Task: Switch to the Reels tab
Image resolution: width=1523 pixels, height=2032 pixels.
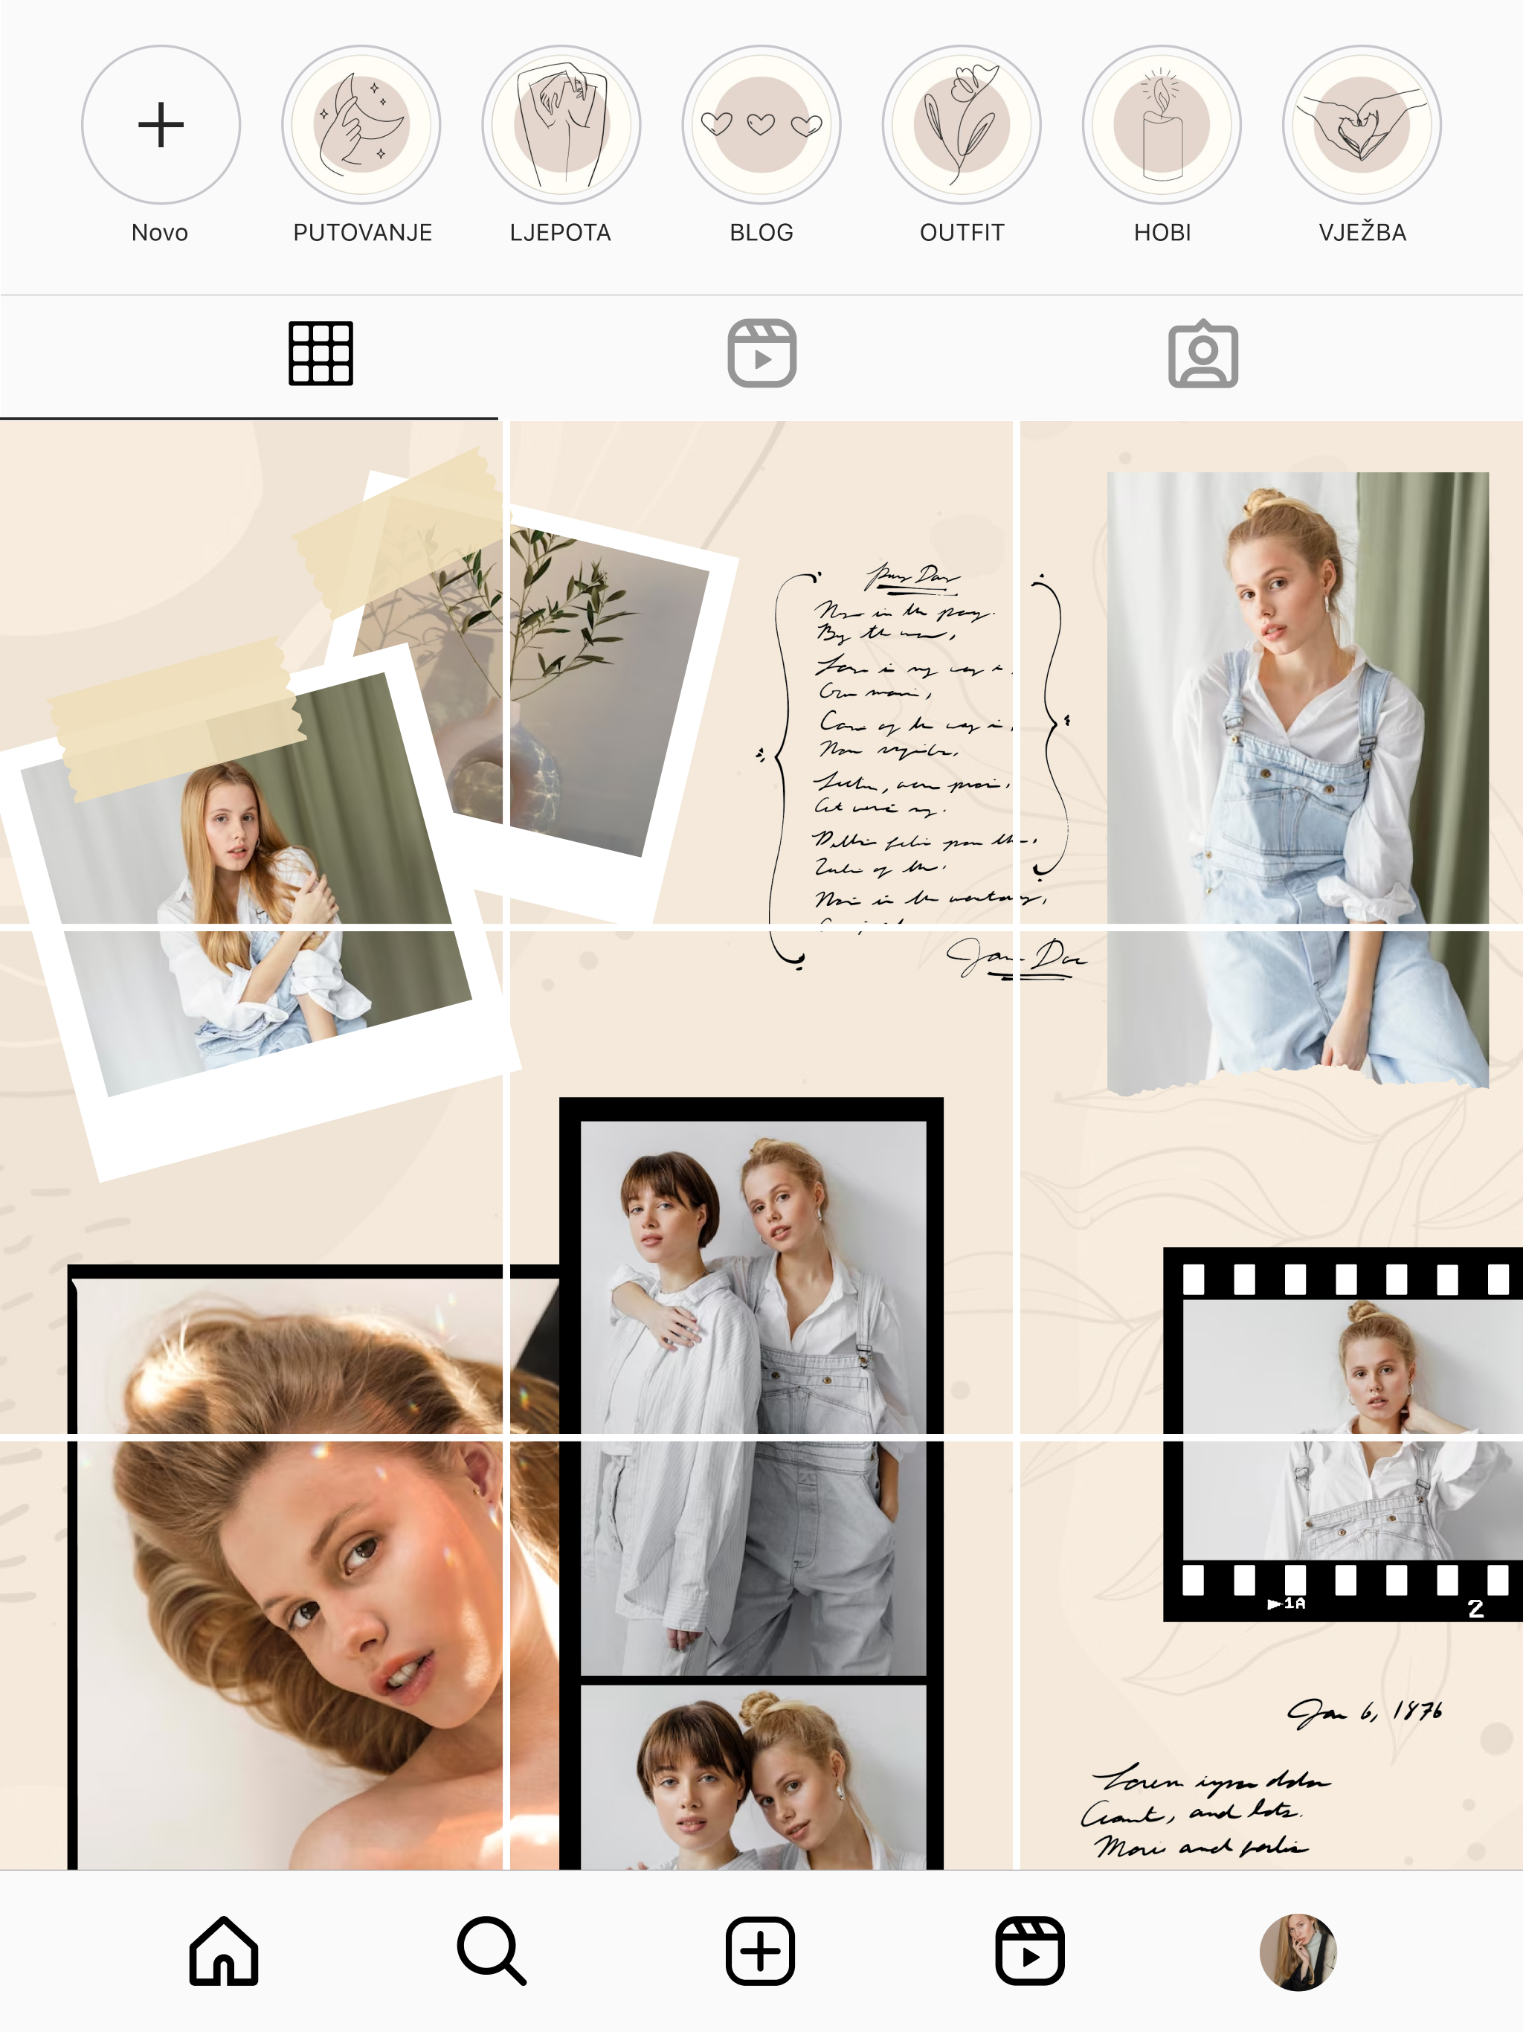Action: tap(761, 354)
